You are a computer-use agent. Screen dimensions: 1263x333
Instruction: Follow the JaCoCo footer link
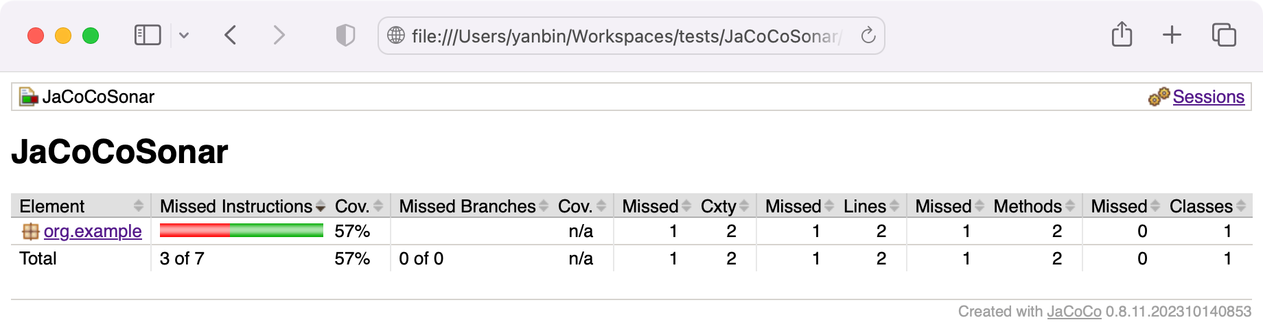pyautogui.click(x=1074, y=312)
